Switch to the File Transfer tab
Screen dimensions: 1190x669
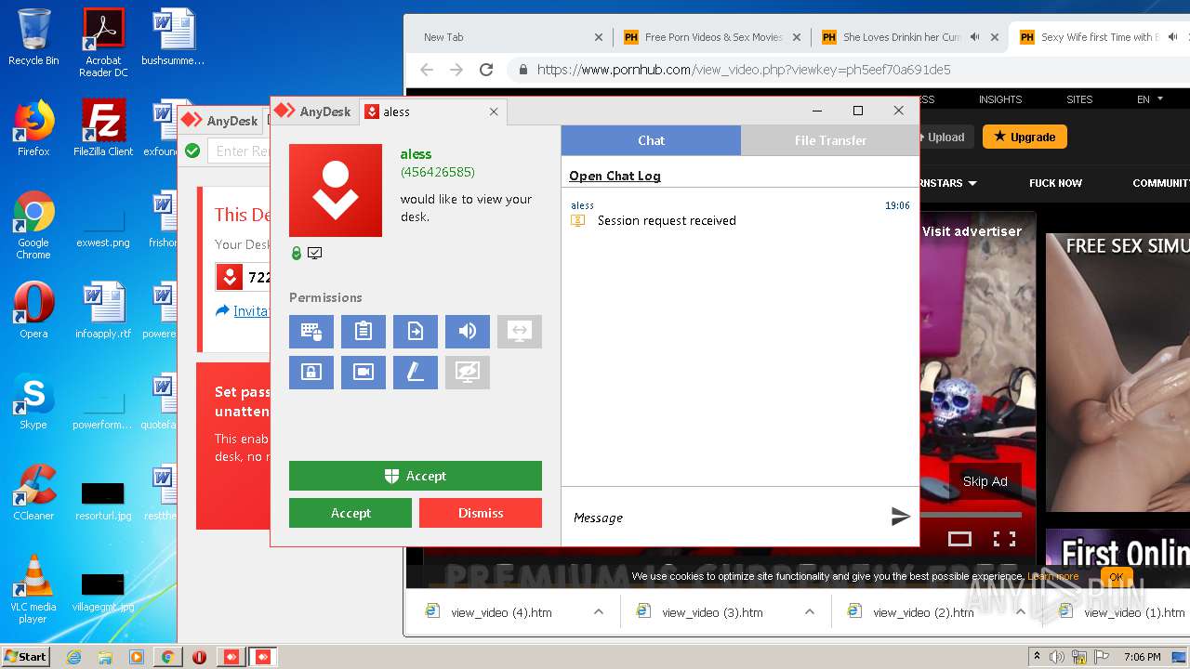pyautogui.click(x=830, y=140)
